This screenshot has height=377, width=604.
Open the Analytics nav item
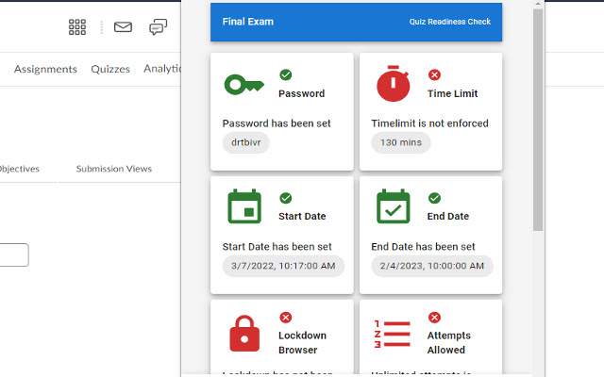point(162,69)
